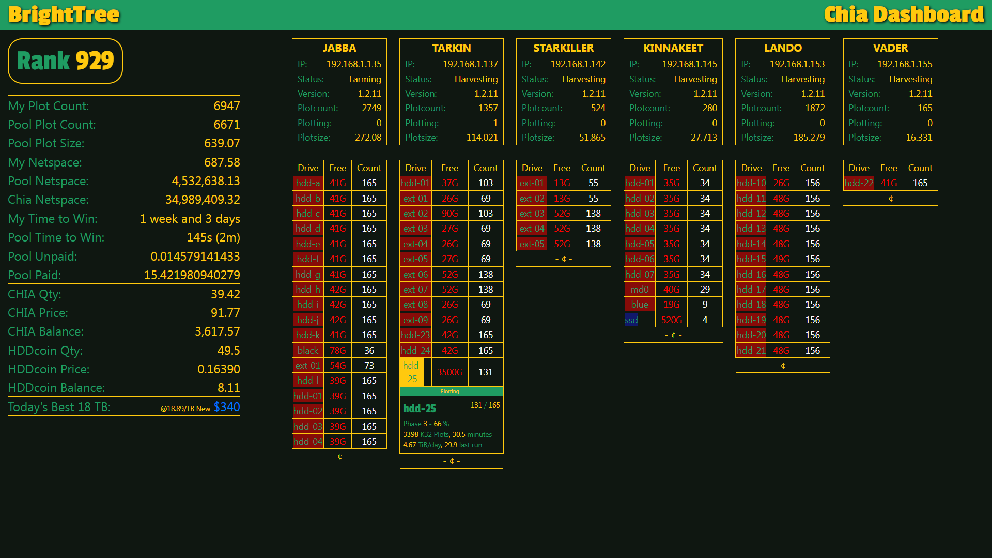Click the hdd-10 drive badge on LANDO
Viewport: 992px width, 558px height.
(751, 183)
